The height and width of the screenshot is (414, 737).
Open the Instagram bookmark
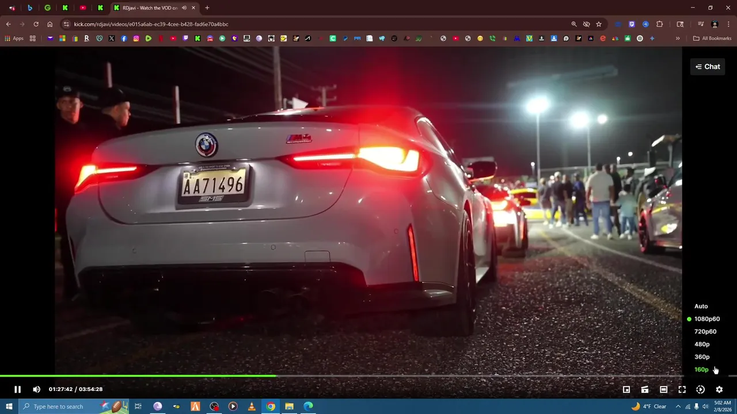click(136, 39)
